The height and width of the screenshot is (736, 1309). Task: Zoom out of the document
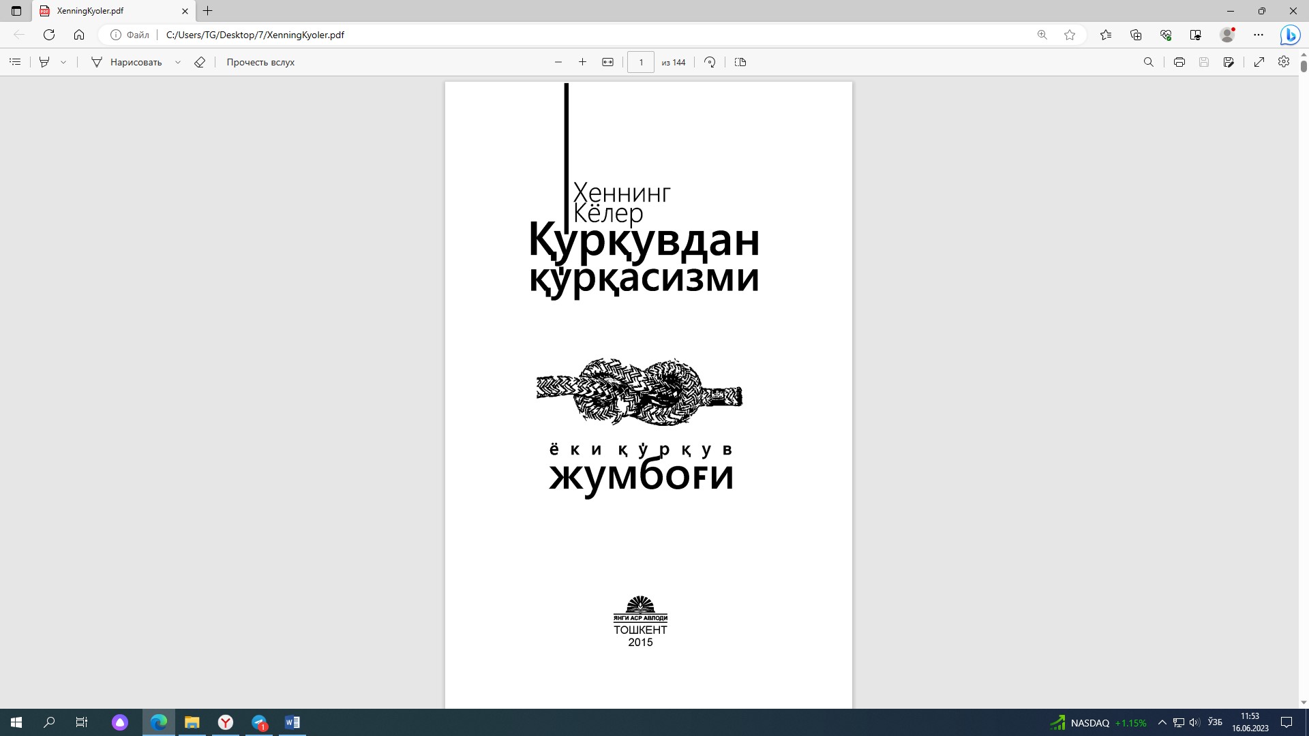[x=558, y=62]
